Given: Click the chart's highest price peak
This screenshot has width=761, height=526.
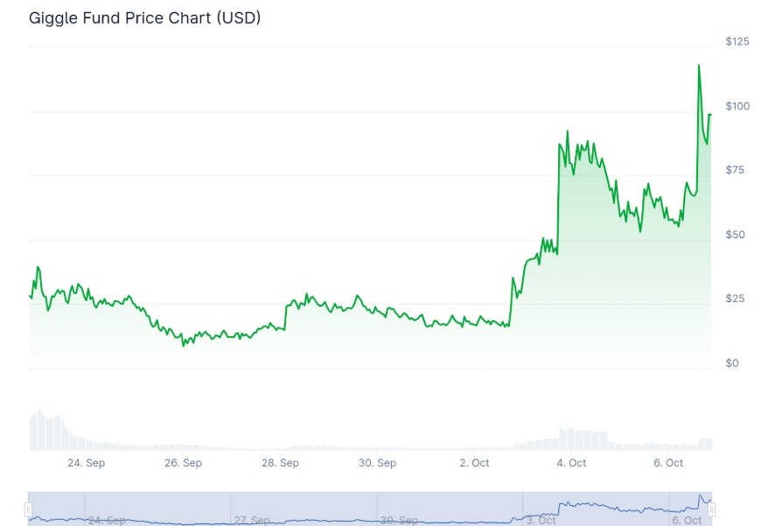Looking at the screenshot, I should tap(699, 66).
